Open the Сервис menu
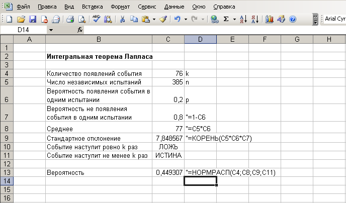346x203 pixels. point(147,7)
